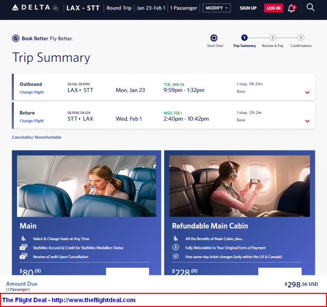This screenshot has height=307, width=327.
Task: Select step 2 Review & Pay circle
Action: click(x=272, y=38)
